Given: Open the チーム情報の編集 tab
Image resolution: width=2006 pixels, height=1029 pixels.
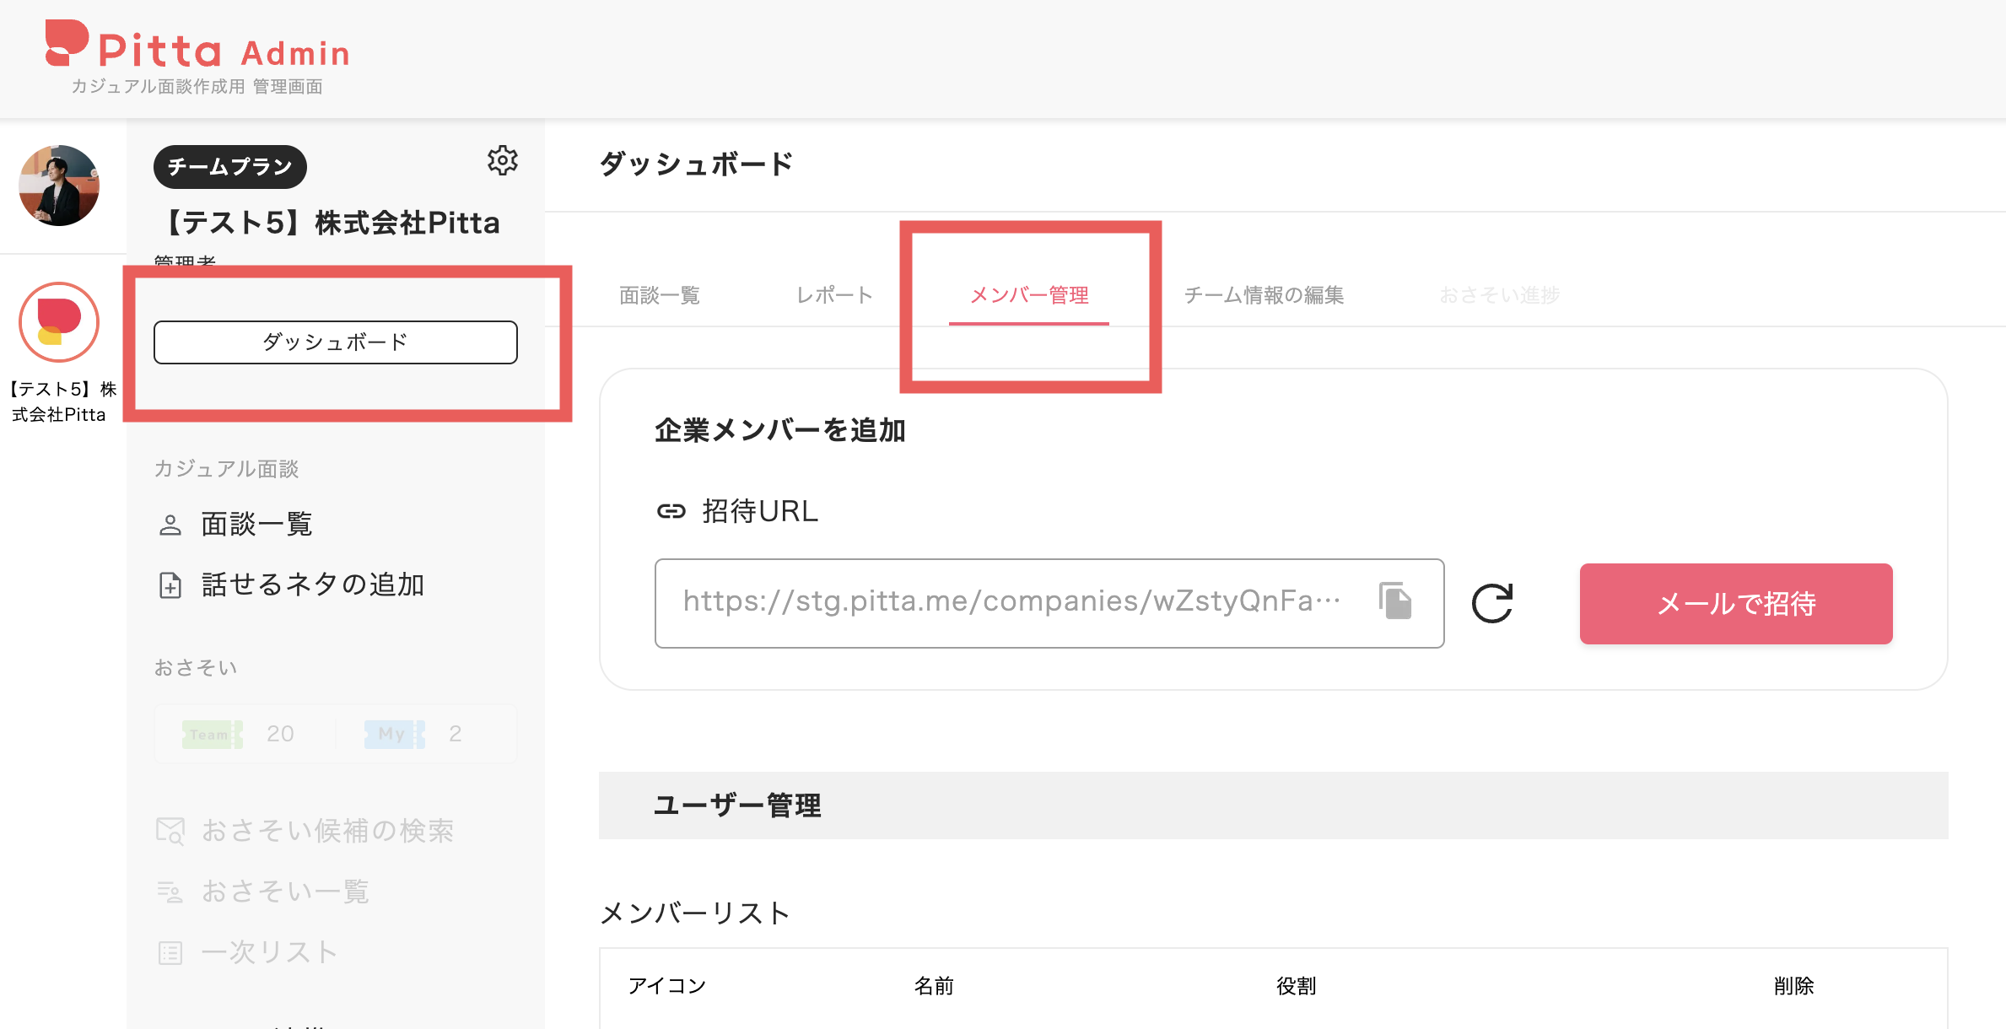Looking at the screenshot, I should click(x=1264, y=295).
